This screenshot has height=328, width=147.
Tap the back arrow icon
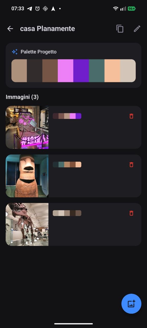click(x=10, y=29)
